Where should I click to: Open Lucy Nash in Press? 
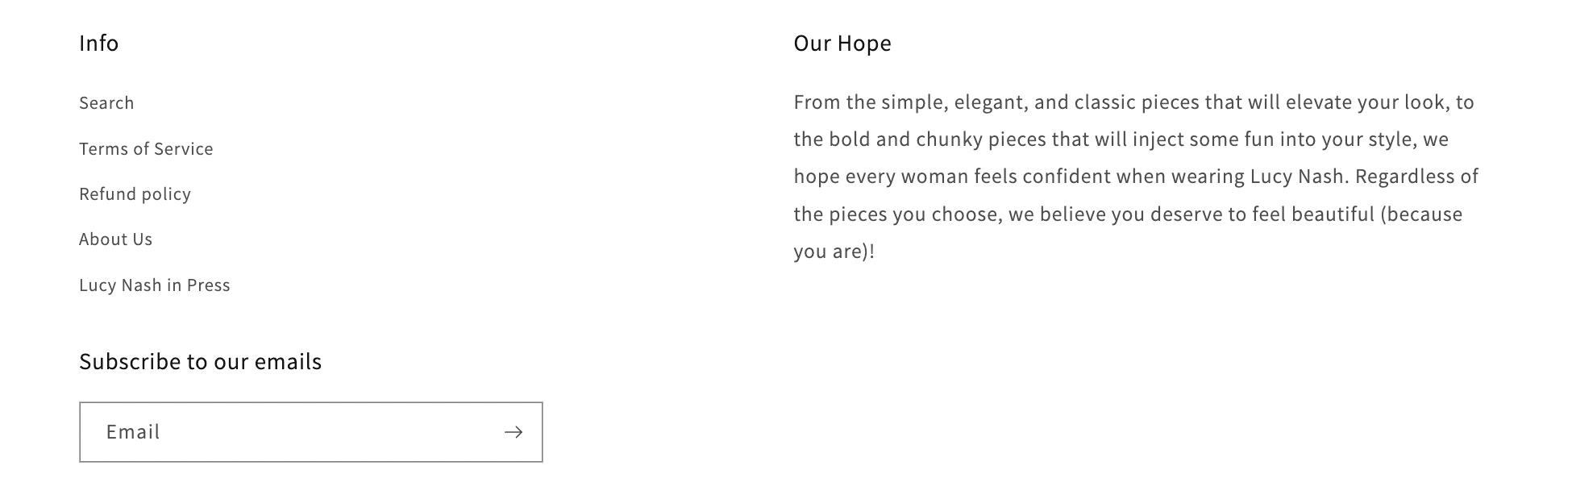(153, 285)
